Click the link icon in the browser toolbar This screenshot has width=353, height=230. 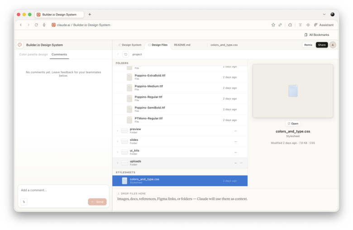tap(280, 25)
